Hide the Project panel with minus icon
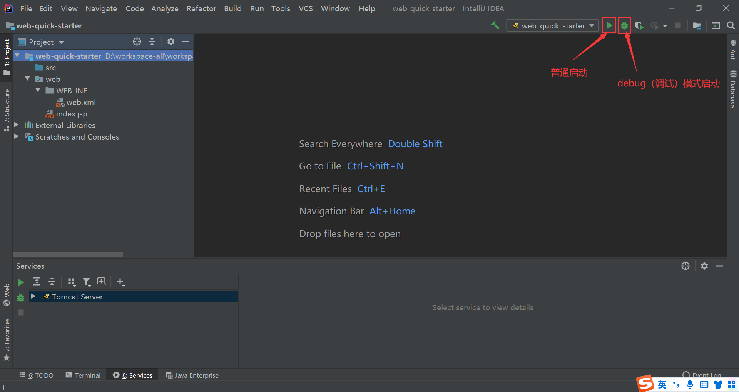The image size is (739, 392). (186, 42)
